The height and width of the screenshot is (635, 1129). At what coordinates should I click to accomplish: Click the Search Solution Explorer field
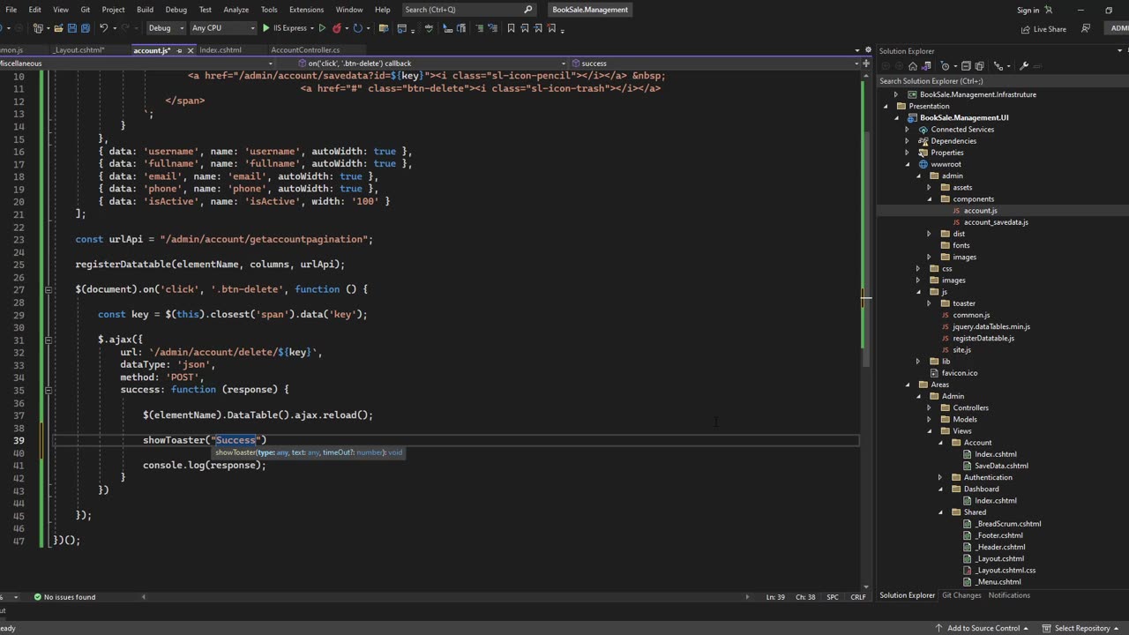[x=1001, y=81]
